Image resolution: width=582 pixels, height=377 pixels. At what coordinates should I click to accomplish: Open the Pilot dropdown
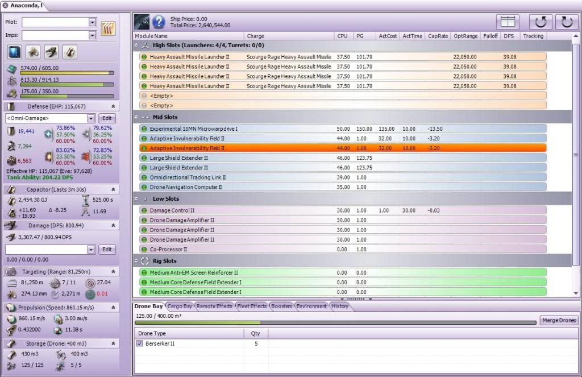tap(93, 22)
